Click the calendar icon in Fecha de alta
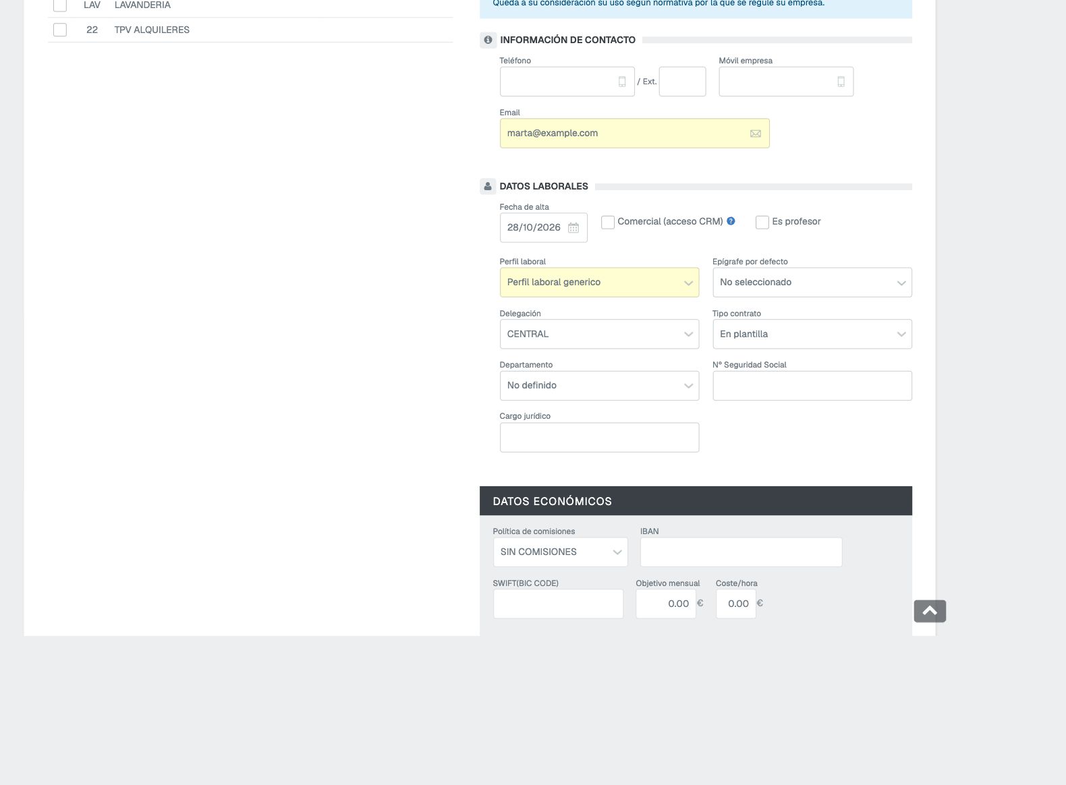Screen dimensions: 1066x785 click(x=573, y=228)
